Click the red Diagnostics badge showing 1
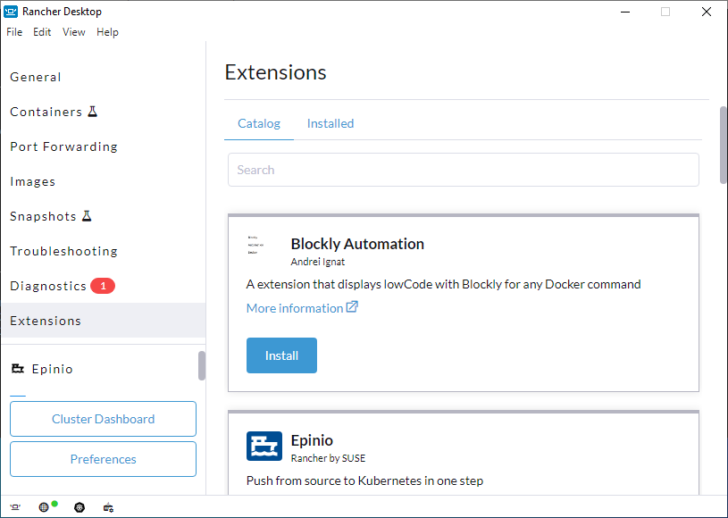This screenshot has height=518, width=728. (x=103, y=286)
